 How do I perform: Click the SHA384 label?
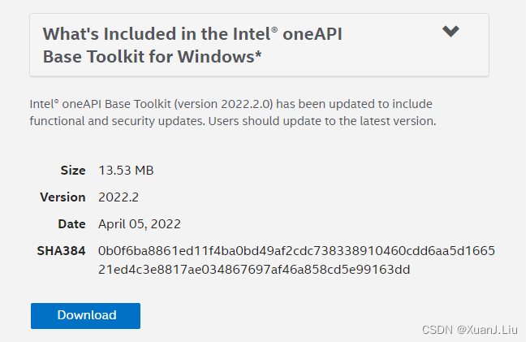coord(61,250)
